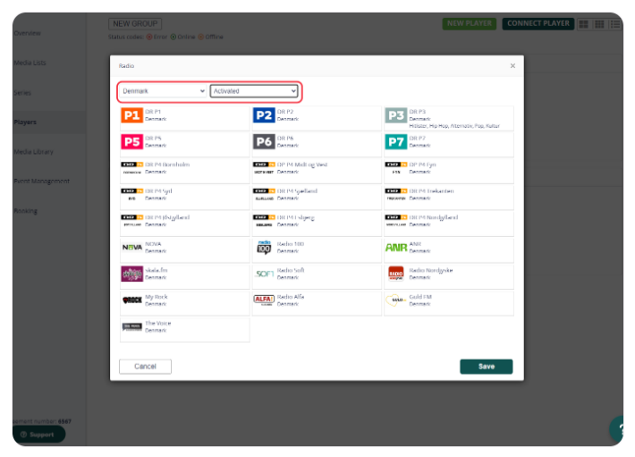Pick the skala.fm station logo

[x=132, y=274]
